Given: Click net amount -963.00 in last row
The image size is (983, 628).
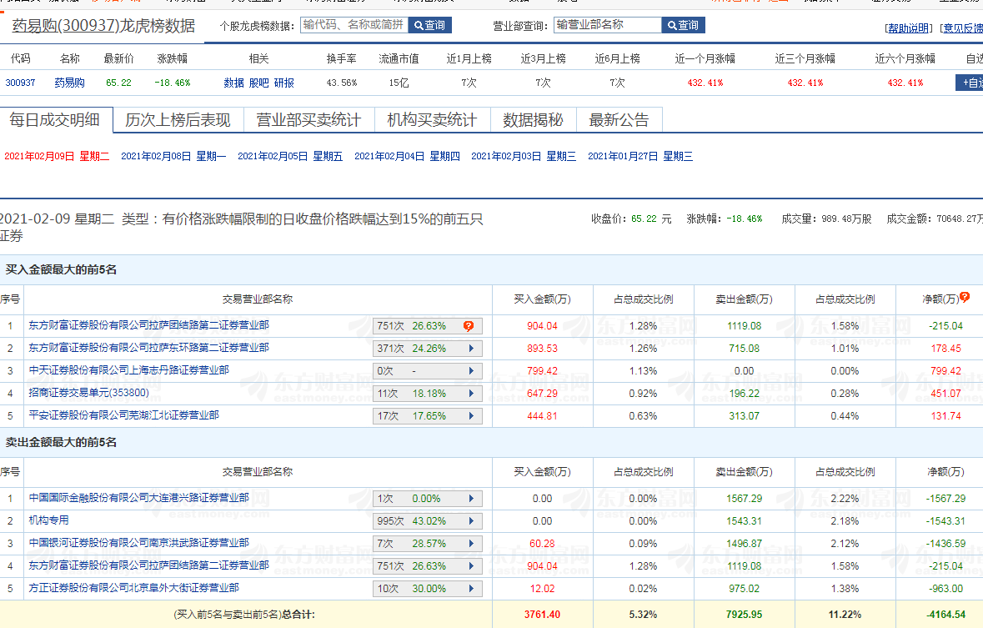Looking at the screenshot, I should (x=946, y=589).
